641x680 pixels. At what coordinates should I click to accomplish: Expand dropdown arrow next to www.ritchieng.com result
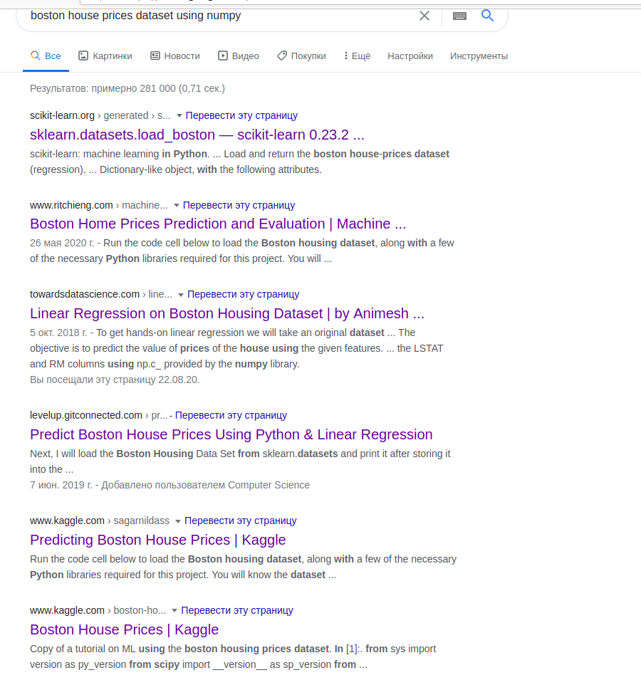[177, 206]
